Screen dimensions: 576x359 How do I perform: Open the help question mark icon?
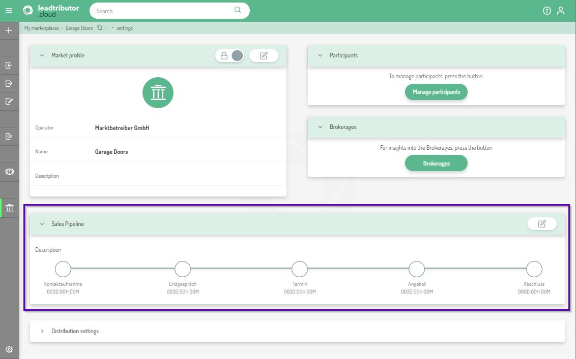(547, 11)
